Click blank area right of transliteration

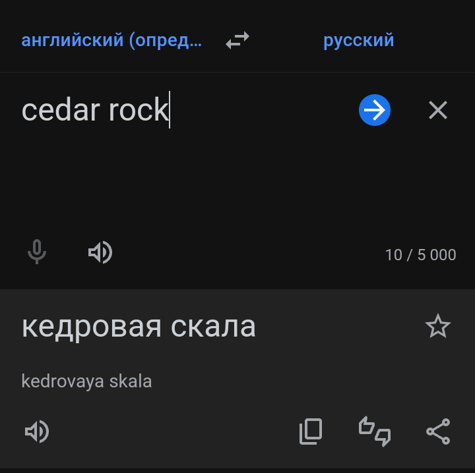pos(297,381)
